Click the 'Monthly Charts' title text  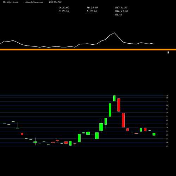(x=10, y=2)
